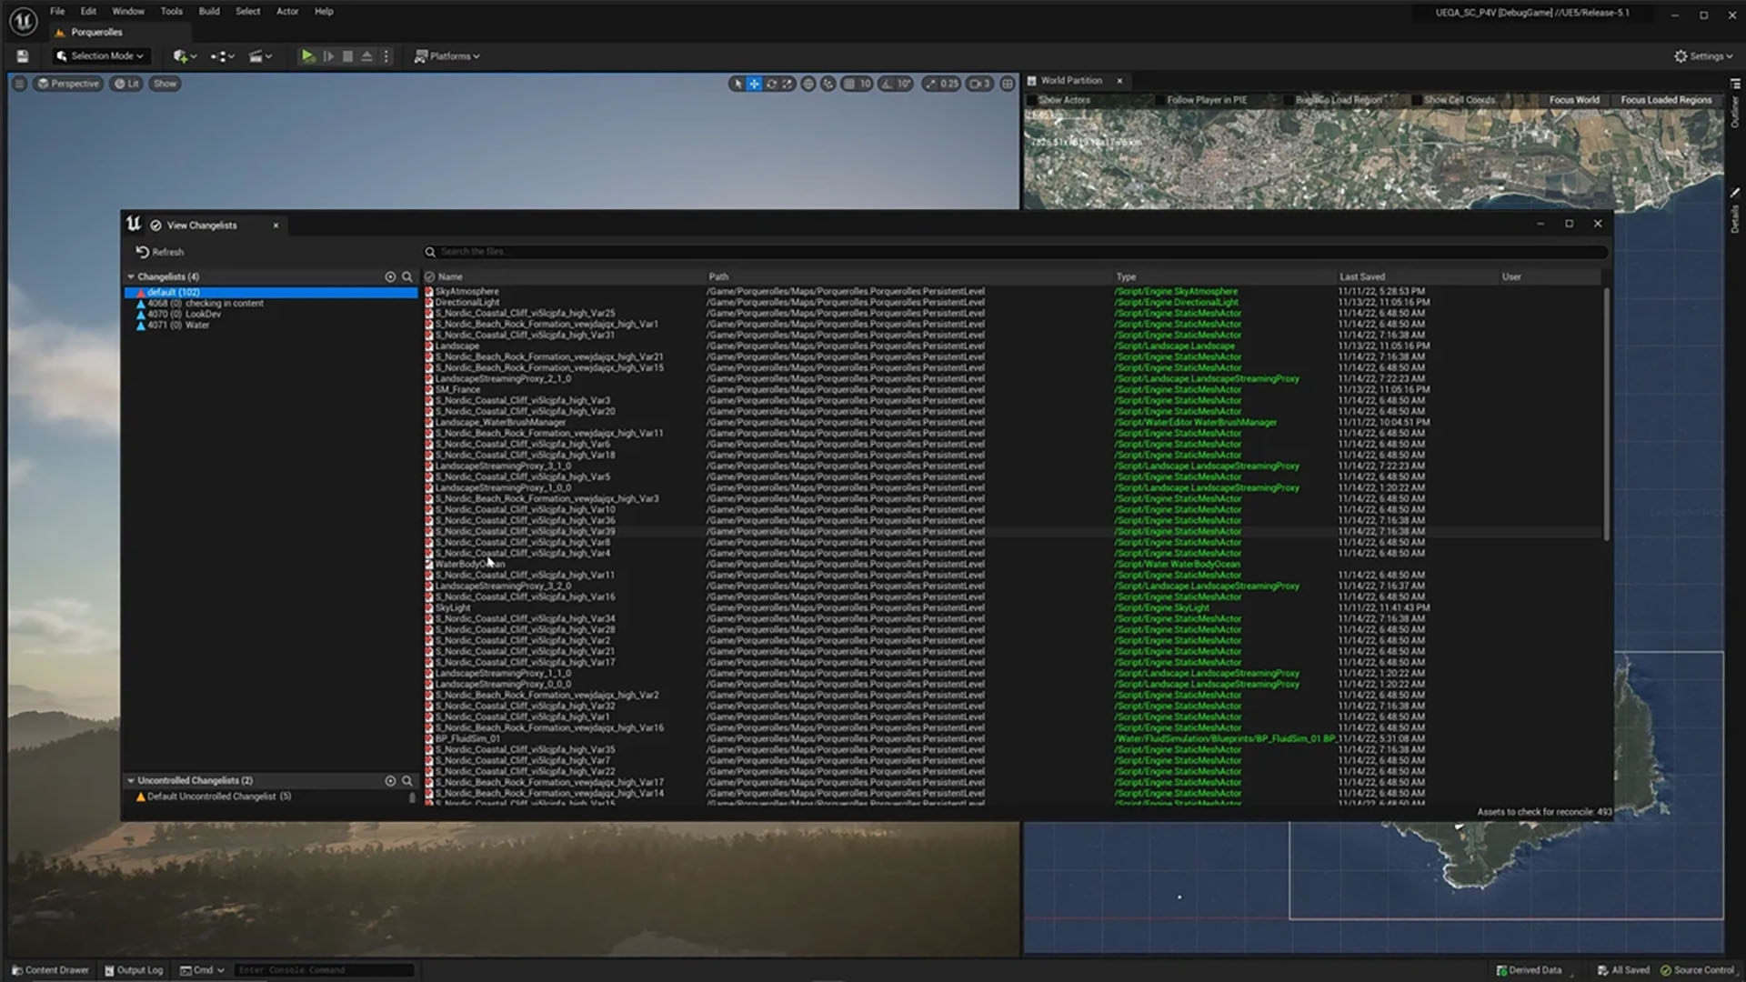Open the Platforms dropdown
This screenshot has height=982, width=1746.
(447, 55)
